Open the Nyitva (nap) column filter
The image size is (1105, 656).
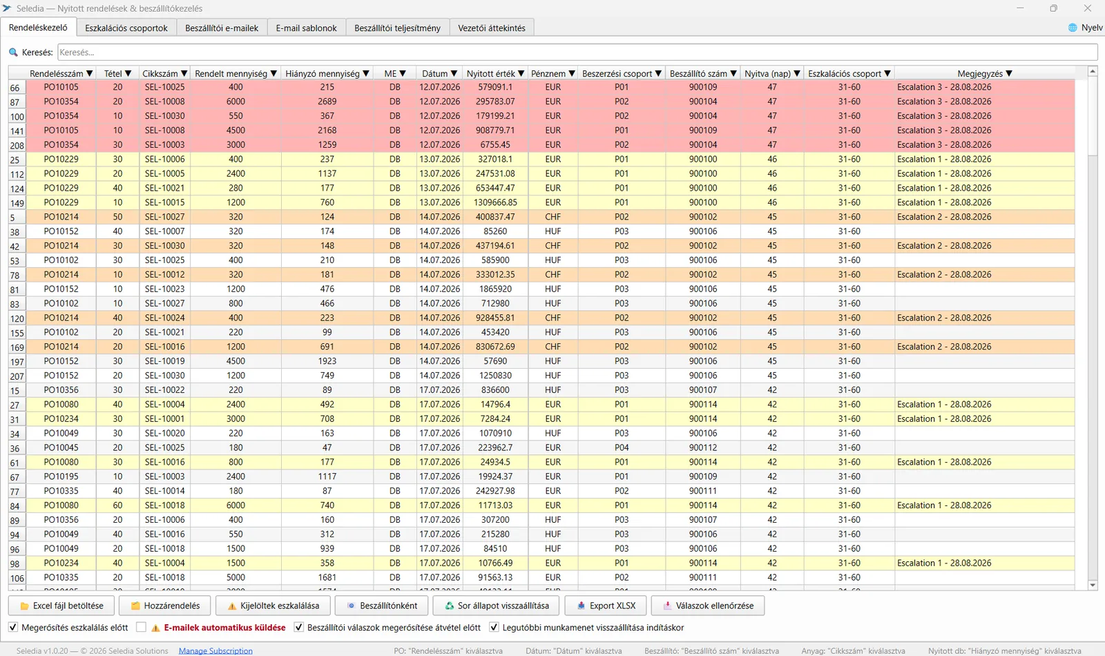click(x=797, y=73)
